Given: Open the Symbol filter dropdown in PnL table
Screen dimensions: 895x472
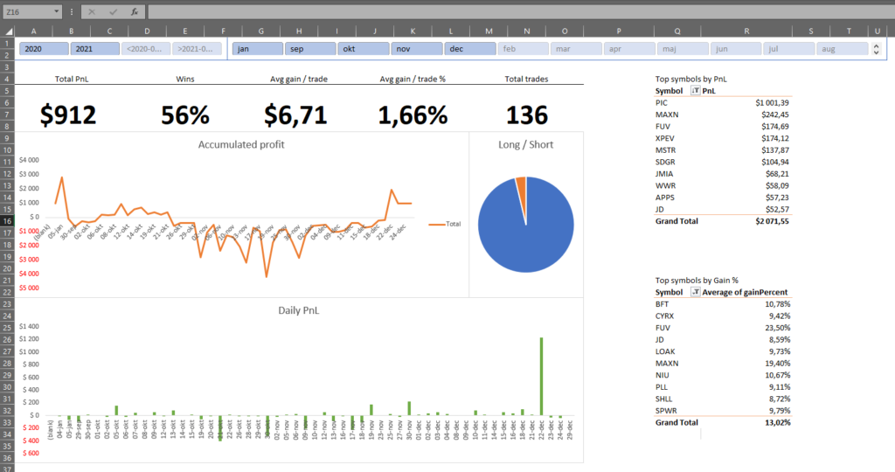Looking at the screenshot, I should click(695, 91).
